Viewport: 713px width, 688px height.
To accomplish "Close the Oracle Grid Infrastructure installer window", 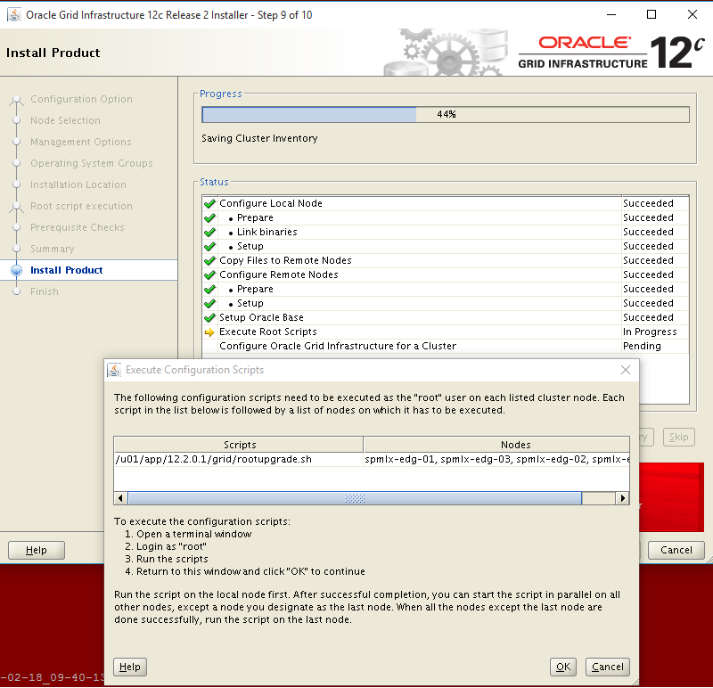I will point(693,14).
